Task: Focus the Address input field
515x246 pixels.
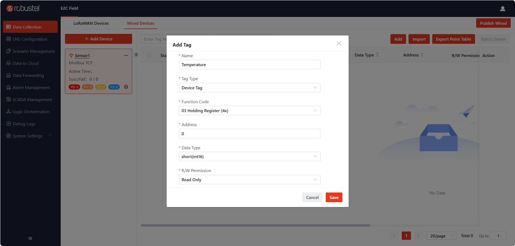Action: (x=249, y=134)
